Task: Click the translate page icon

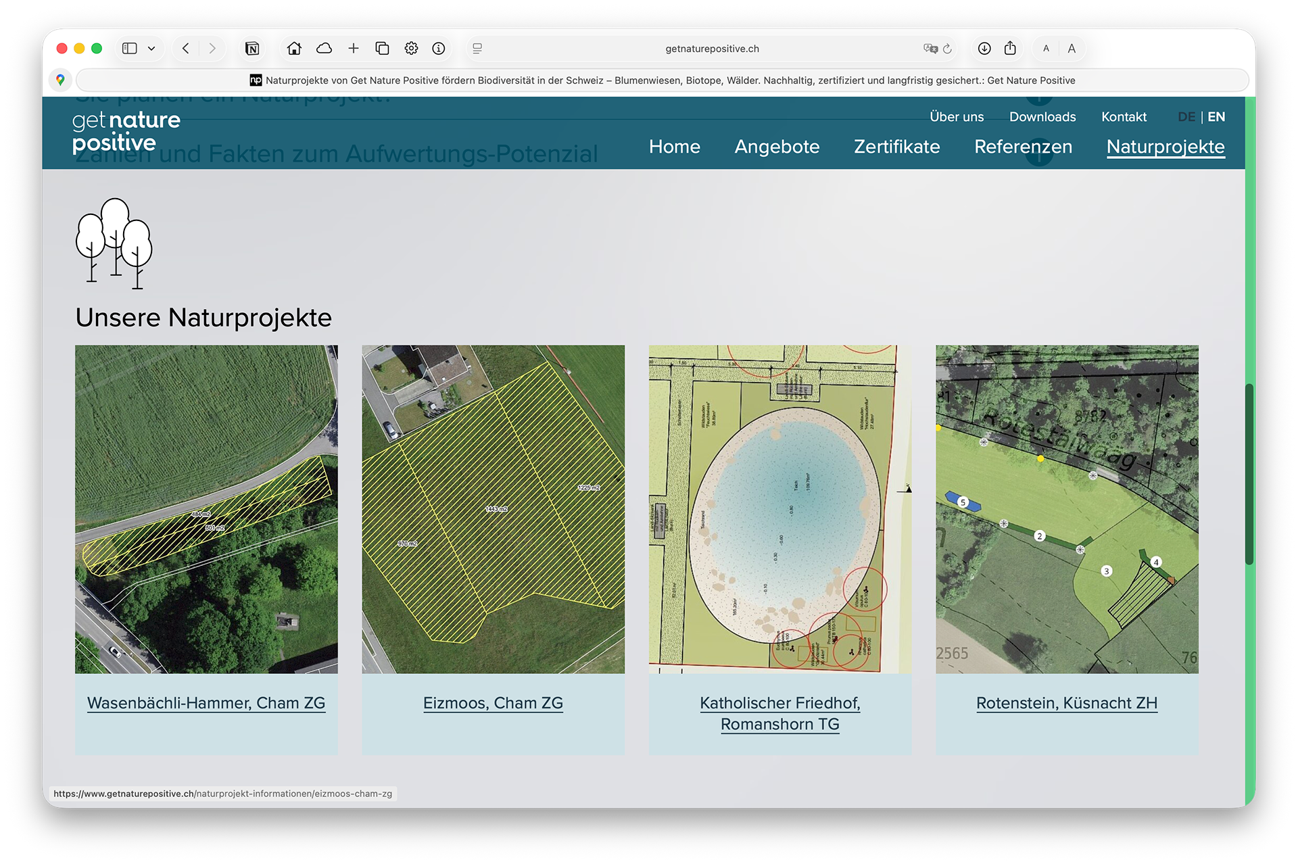Action: tap(930, 48)
